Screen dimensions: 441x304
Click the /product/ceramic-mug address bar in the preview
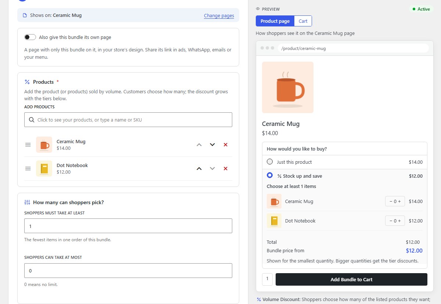[353, 48]
